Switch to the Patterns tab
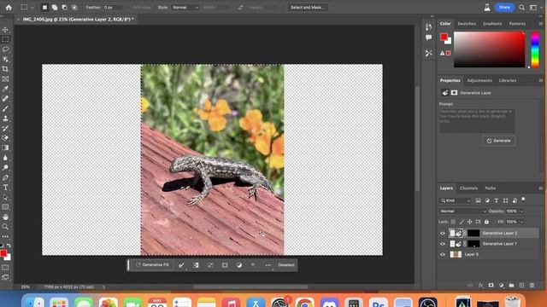The height and width of the screenshot is (307, 547). coord(517,24)
